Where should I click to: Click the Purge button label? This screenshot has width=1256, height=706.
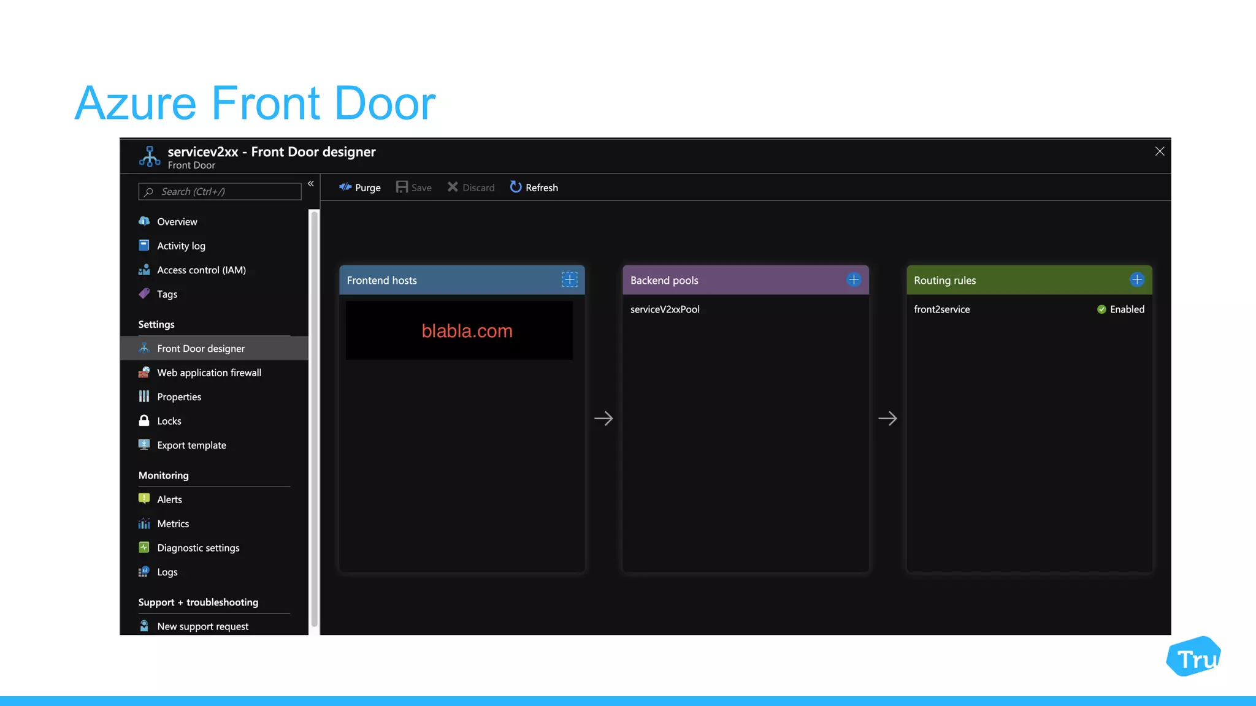tap(368, 188)
